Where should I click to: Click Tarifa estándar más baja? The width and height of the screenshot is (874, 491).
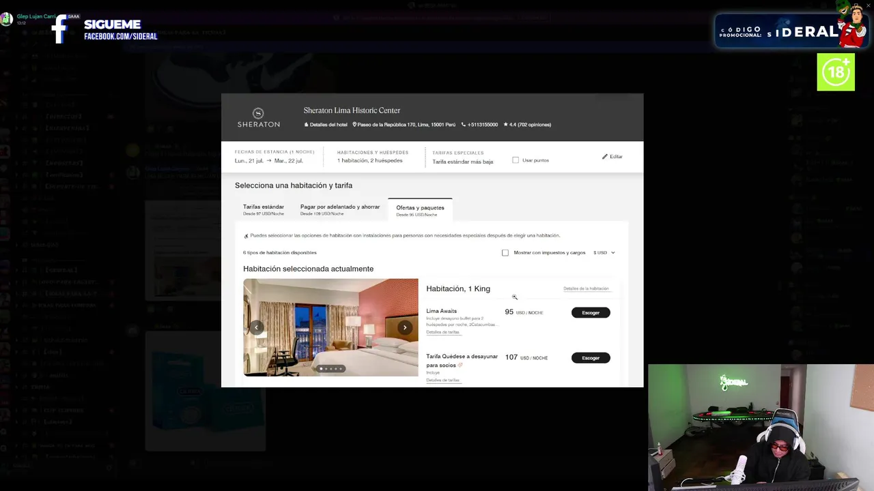(463, 162)
